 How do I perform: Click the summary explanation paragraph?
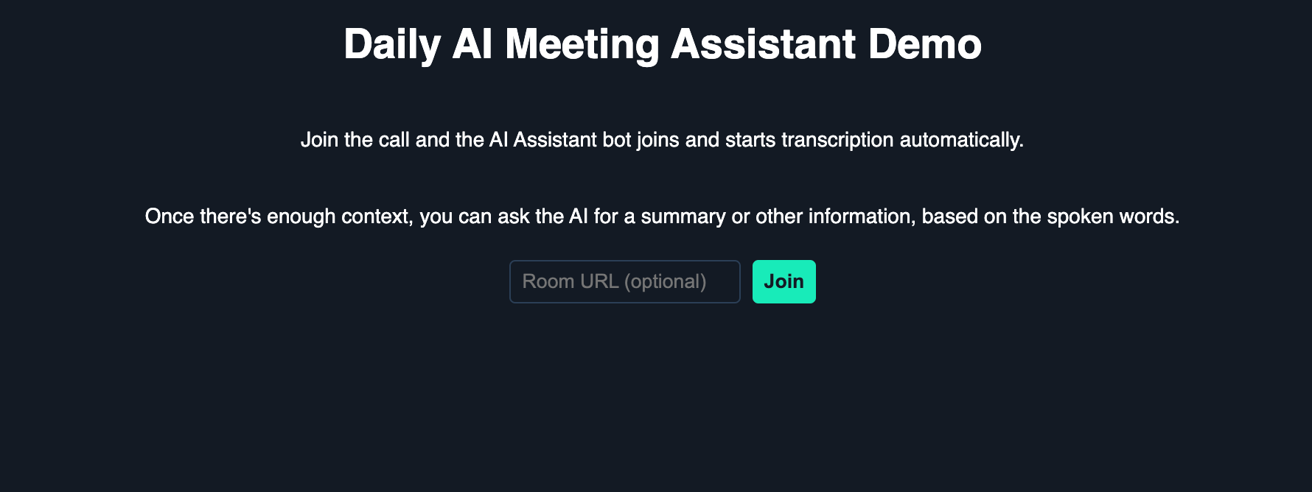tap(663, 216)
